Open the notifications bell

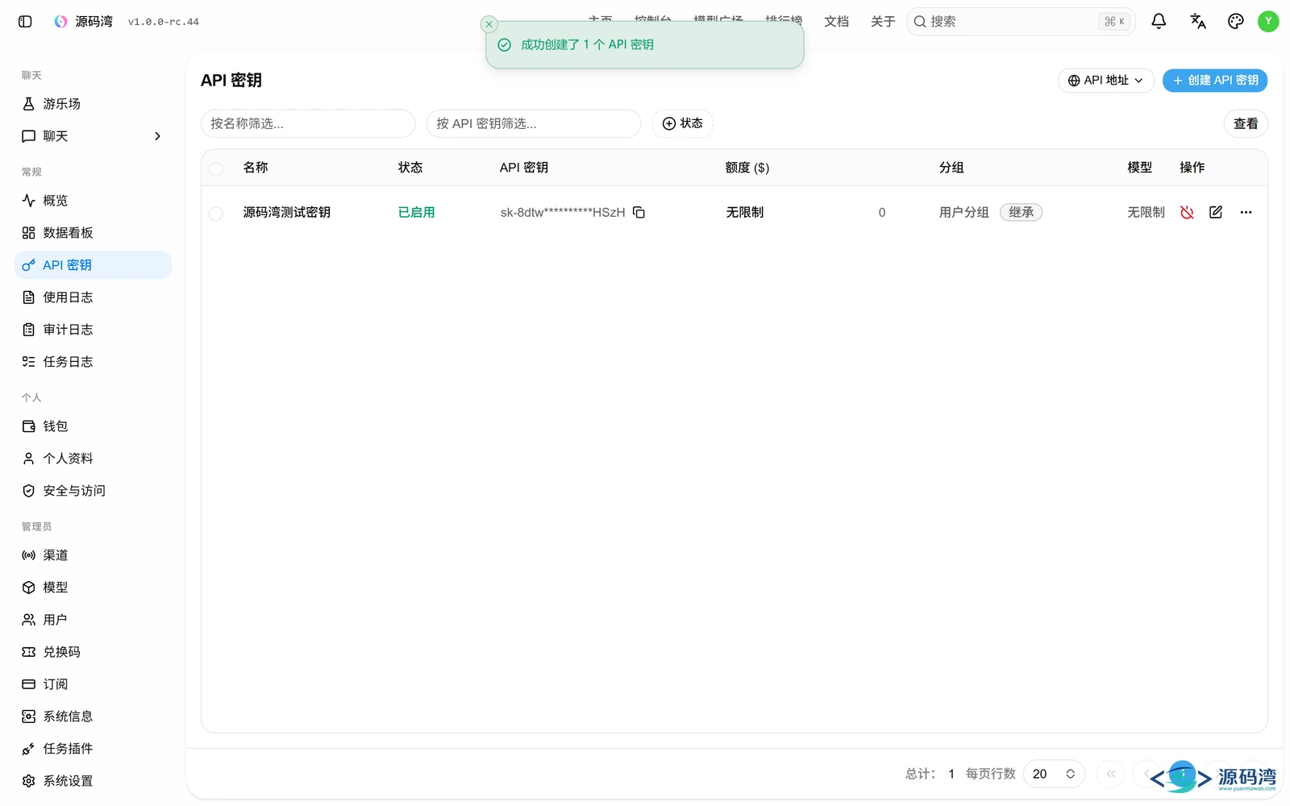(x=1159, y=22)
